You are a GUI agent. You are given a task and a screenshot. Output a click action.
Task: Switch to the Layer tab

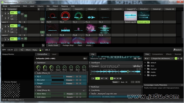(54, 54)
